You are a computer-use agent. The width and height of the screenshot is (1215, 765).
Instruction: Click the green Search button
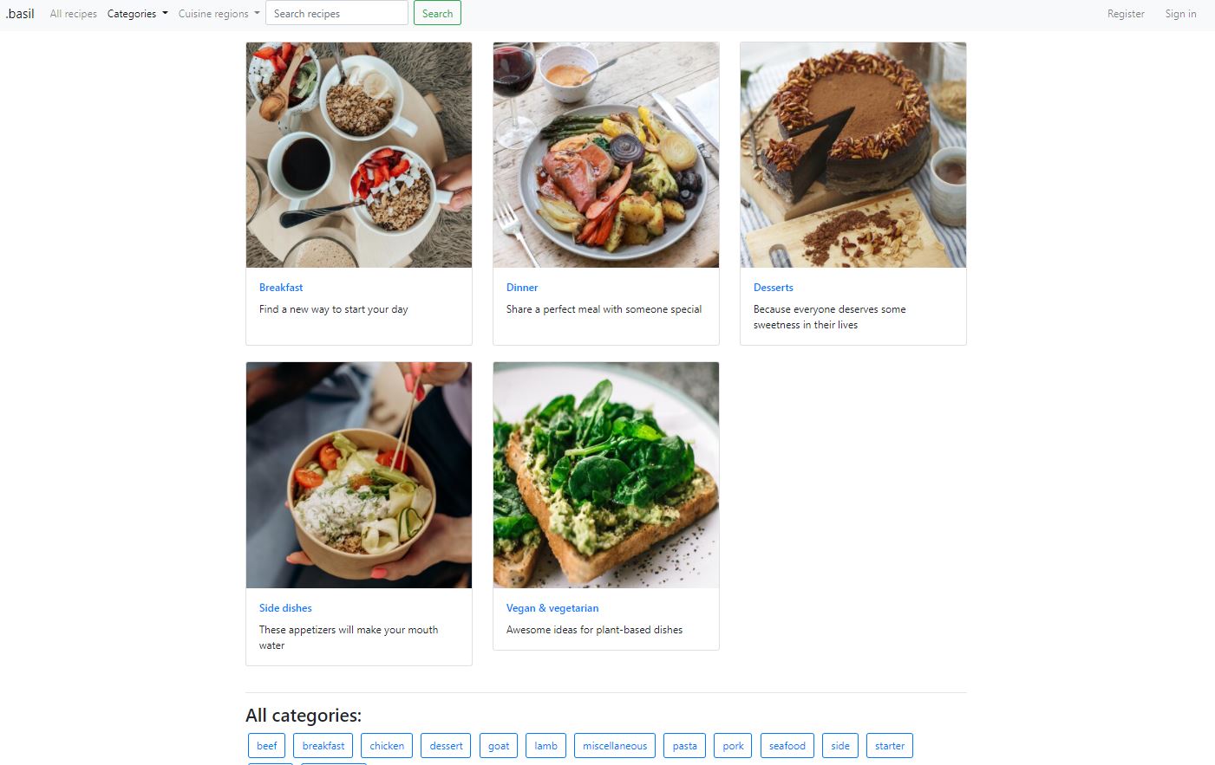point(437,13)
